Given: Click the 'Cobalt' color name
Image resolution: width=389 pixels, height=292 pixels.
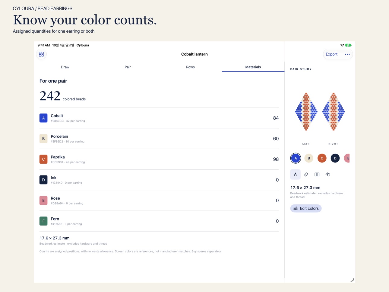Looking at the screenshot, I should (57, 116).
